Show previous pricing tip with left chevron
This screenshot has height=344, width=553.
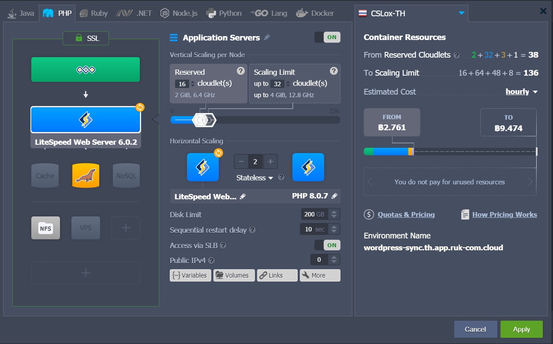pyautogui.click(x=370, y=182)
